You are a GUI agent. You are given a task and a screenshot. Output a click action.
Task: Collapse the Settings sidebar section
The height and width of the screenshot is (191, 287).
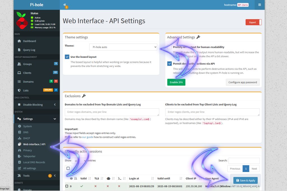54,119
